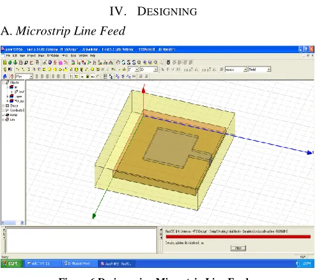Select the Sheets item in model tree
Screen dimensions: 317x280
click(14, 105)
